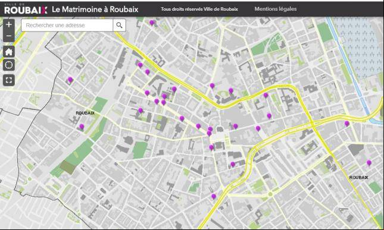384x230 pixels.
Task: Click the dark green park rectangle
Action: pyautogui.click(x=68, y=168)
